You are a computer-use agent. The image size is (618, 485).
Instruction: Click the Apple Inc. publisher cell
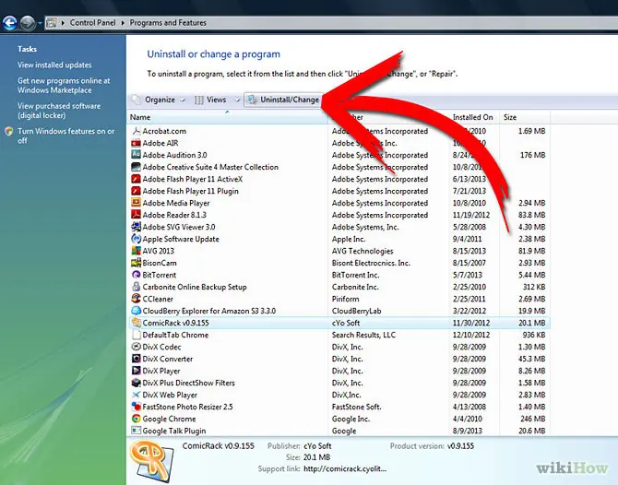coord(349,239)
